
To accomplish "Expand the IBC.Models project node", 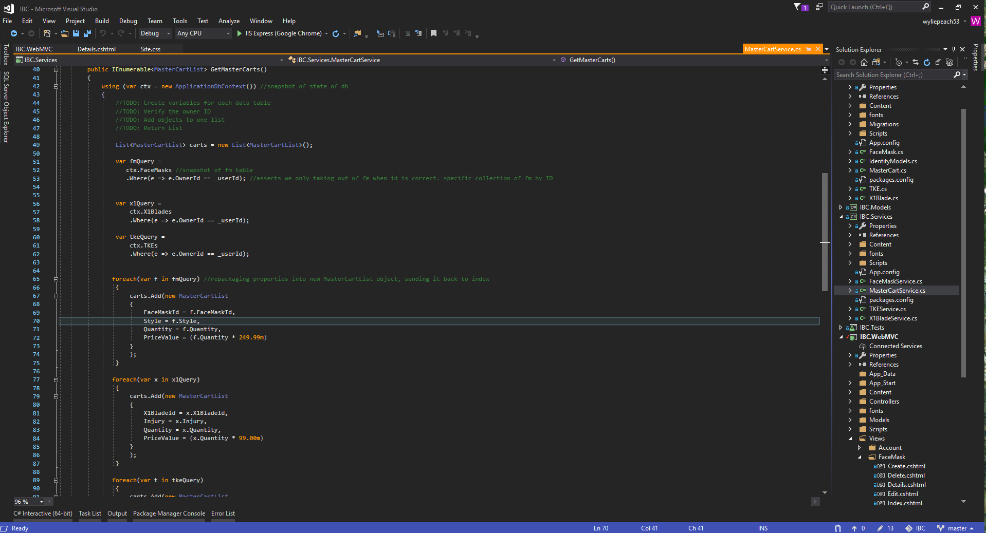I will tap(841, 207).
